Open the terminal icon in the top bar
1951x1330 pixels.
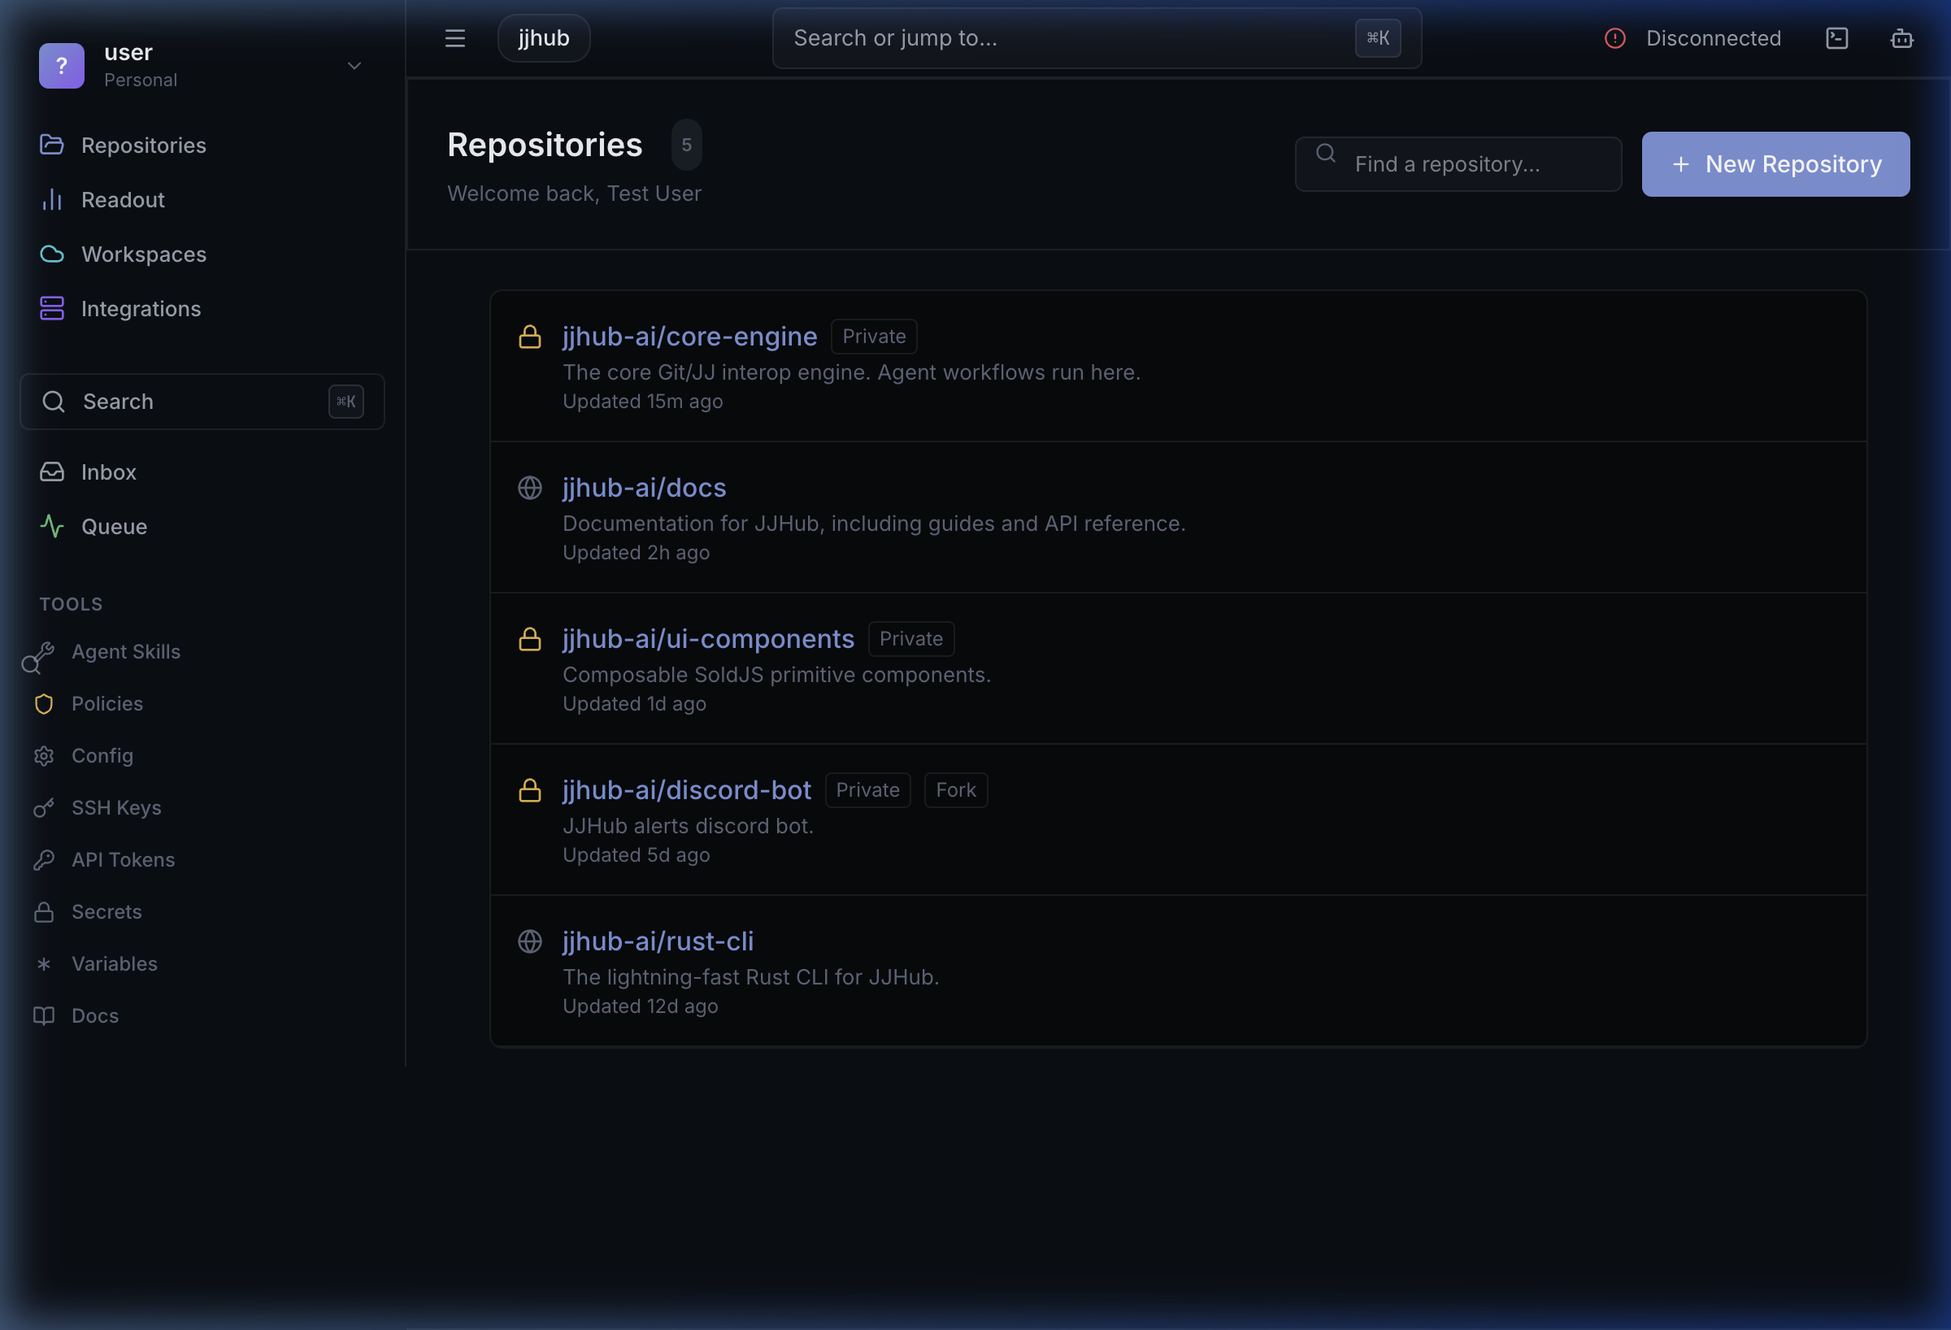tap(1838, 37)
